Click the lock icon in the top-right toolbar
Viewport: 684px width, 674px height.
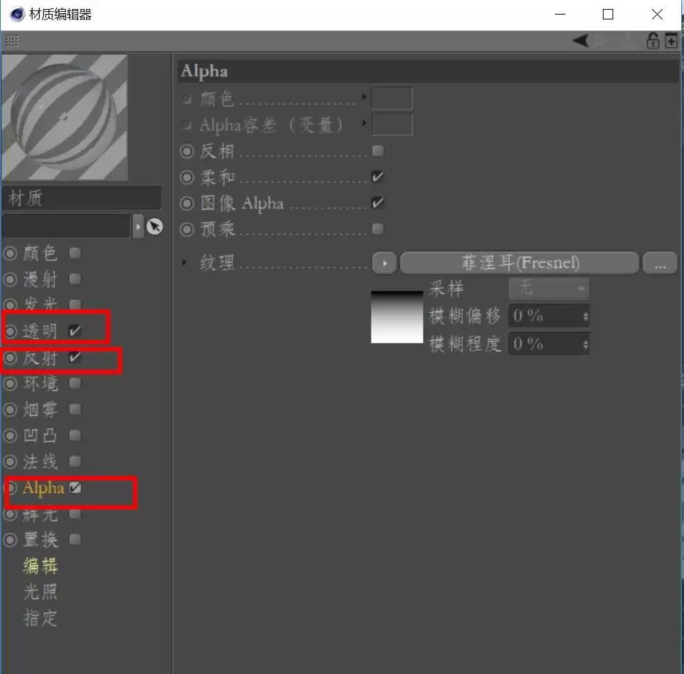click(x=653, y=41)
